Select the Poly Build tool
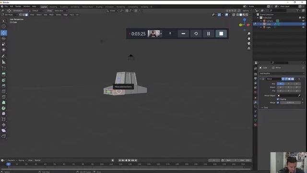Screen dimensions: 307x173 (3, 102)
